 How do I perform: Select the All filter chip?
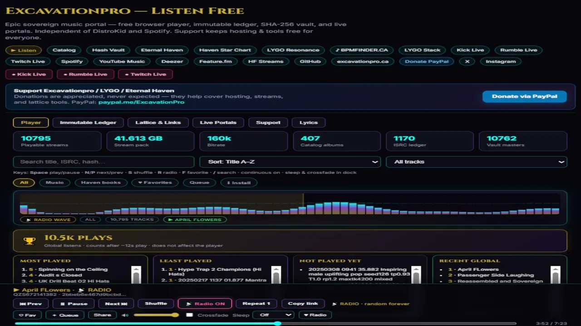pos(24,182)
